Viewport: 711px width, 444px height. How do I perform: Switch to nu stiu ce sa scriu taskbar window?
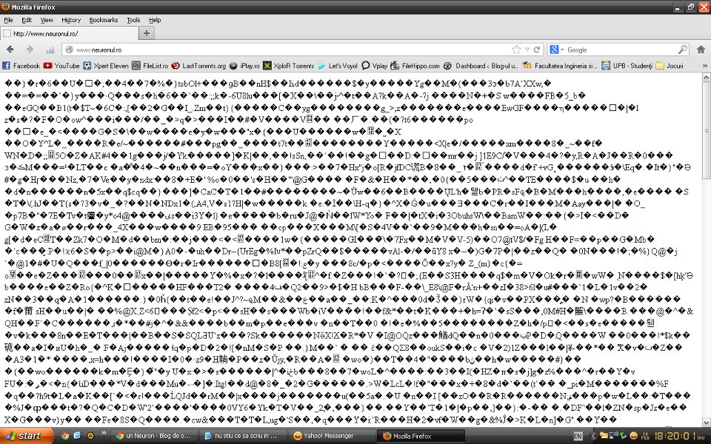(x=244, y=436)
